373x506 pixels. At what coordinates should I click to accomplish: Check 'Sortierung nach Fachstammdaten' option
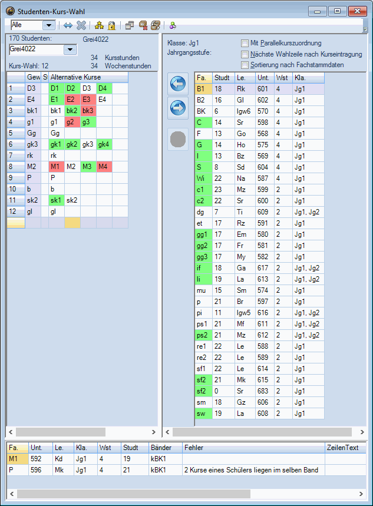[x=245, y=65]
